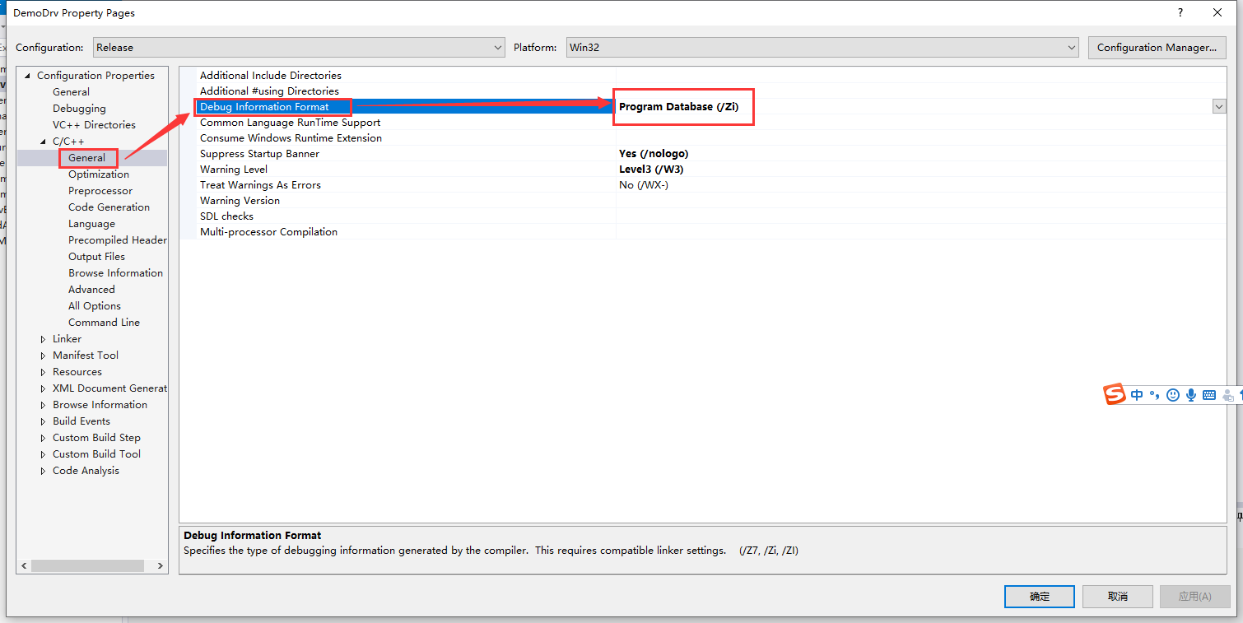Select the Precompiled Headers page

click(118, 239)
